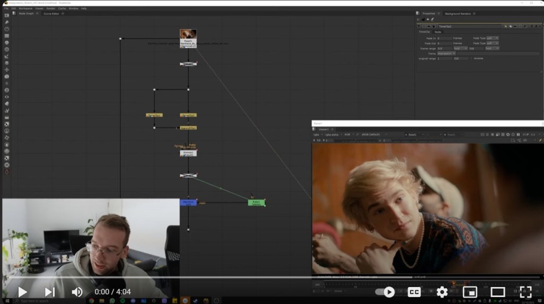Open the ToolSets wrench icon
The height and width of the screenshot is (304, 544).
6,110
